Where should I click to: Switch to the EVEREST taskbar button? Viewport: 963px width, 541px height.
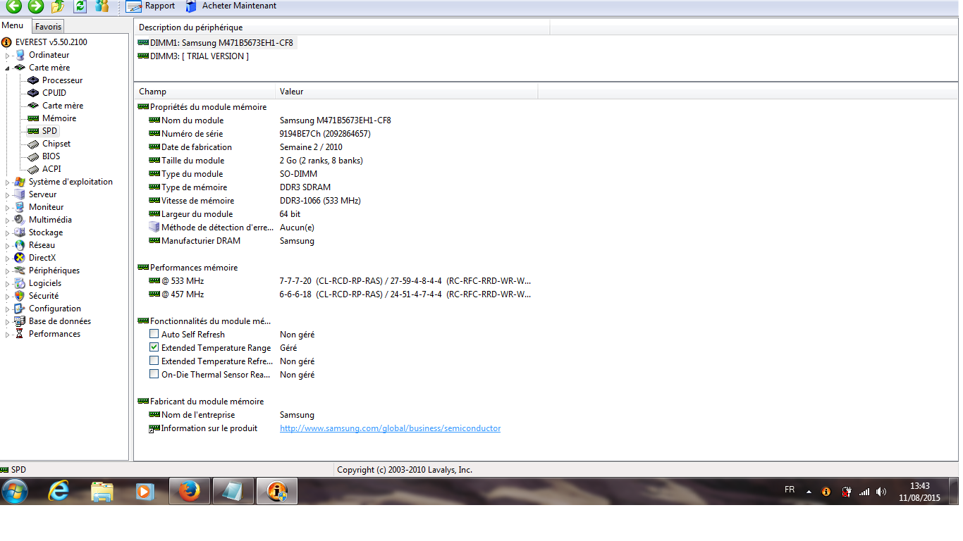click(x=276, y=491)
